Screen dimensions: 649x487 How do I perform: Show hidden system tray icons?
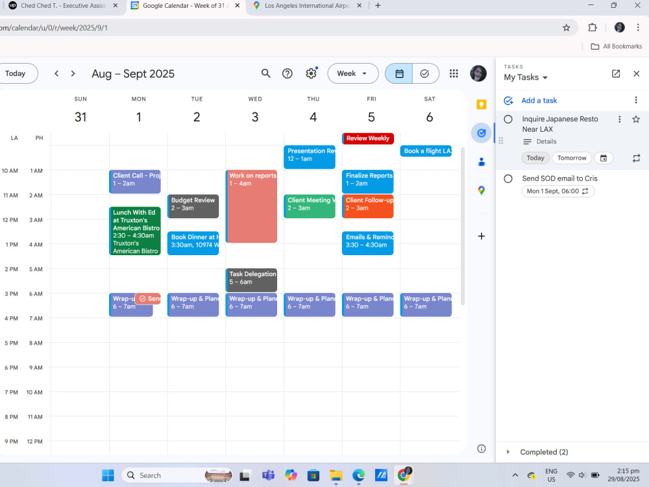point(515,475)
